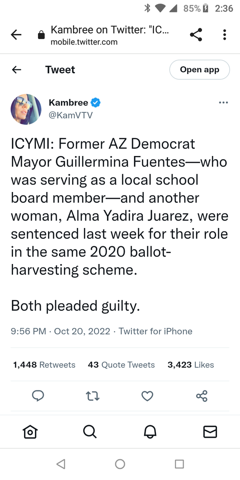Open Messages envelope tab
Image resolution: width=240 pixels, height=480 pixels.
point(210,432)
